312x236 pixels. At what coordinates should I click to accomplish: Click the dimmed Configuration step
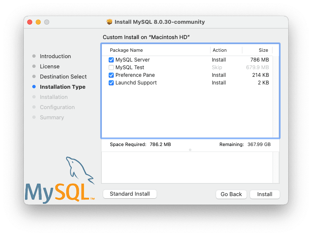(57, 107)
